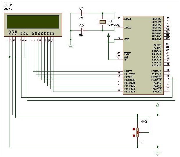Click the RV2 reference label

[x=144, y=122]
